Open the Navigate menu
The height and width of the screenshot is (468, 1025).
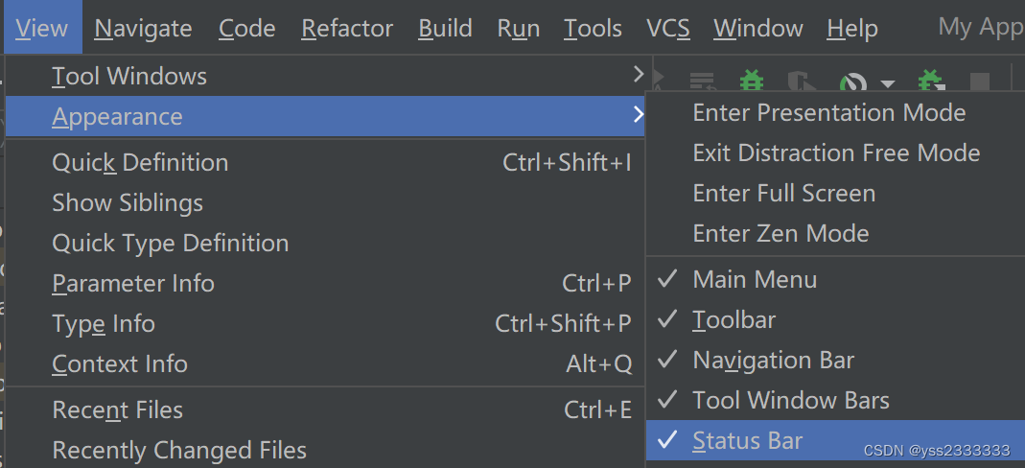(x=144, y=29)
